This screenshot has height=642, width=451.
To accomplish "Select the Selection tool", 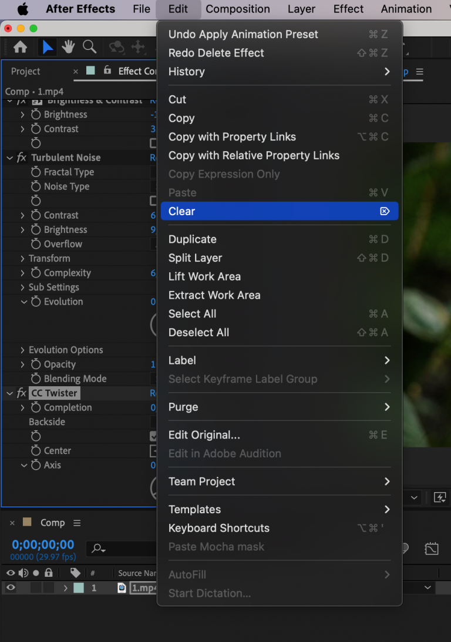I will [x=48, y=47].
